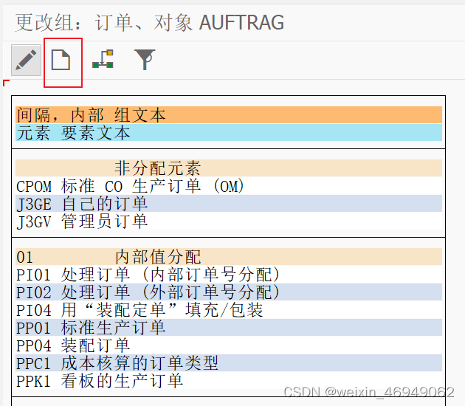Click the 间隔, 内部 组文本 legend row
Image resolution: width=465 pixels, height=406 pixels.
point(229,114)
